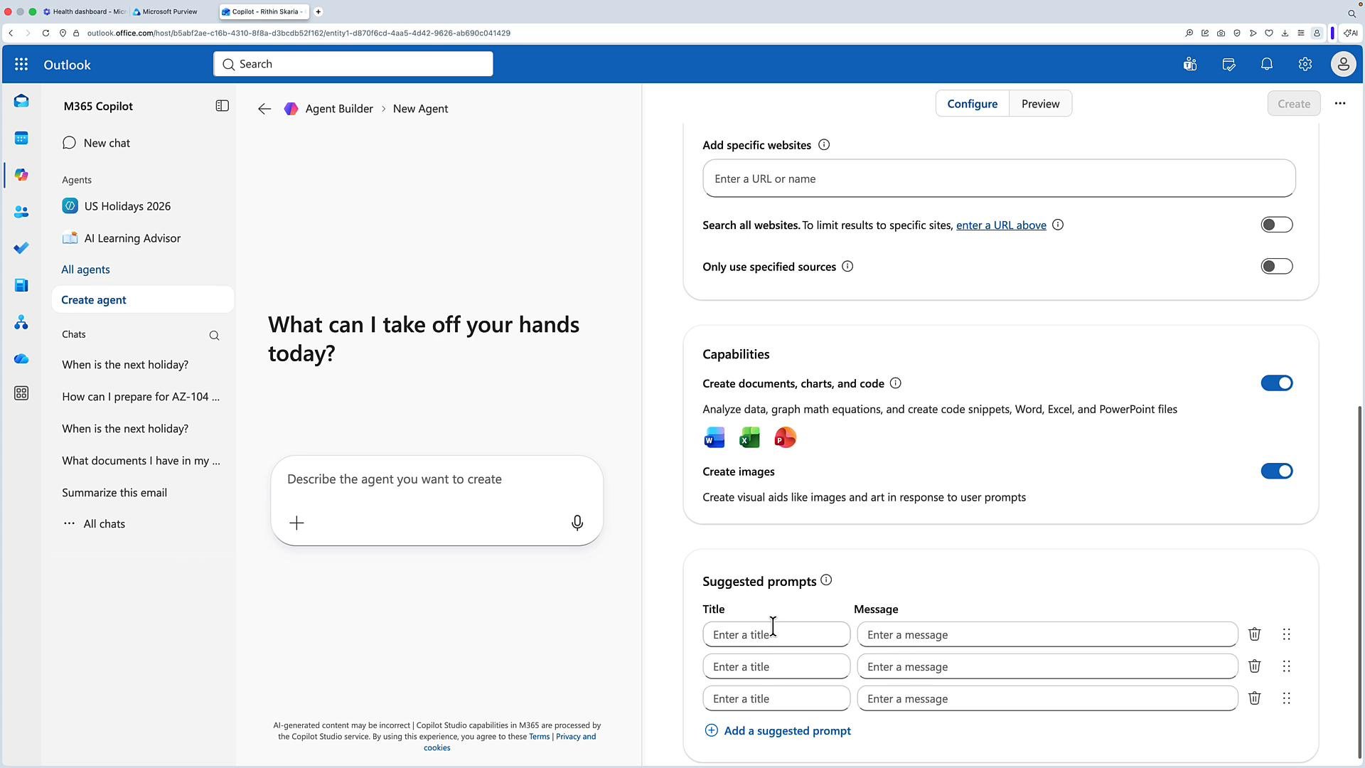Open notifications bell in header
Screen dimensions: 1365x768
pos(1267,65)
